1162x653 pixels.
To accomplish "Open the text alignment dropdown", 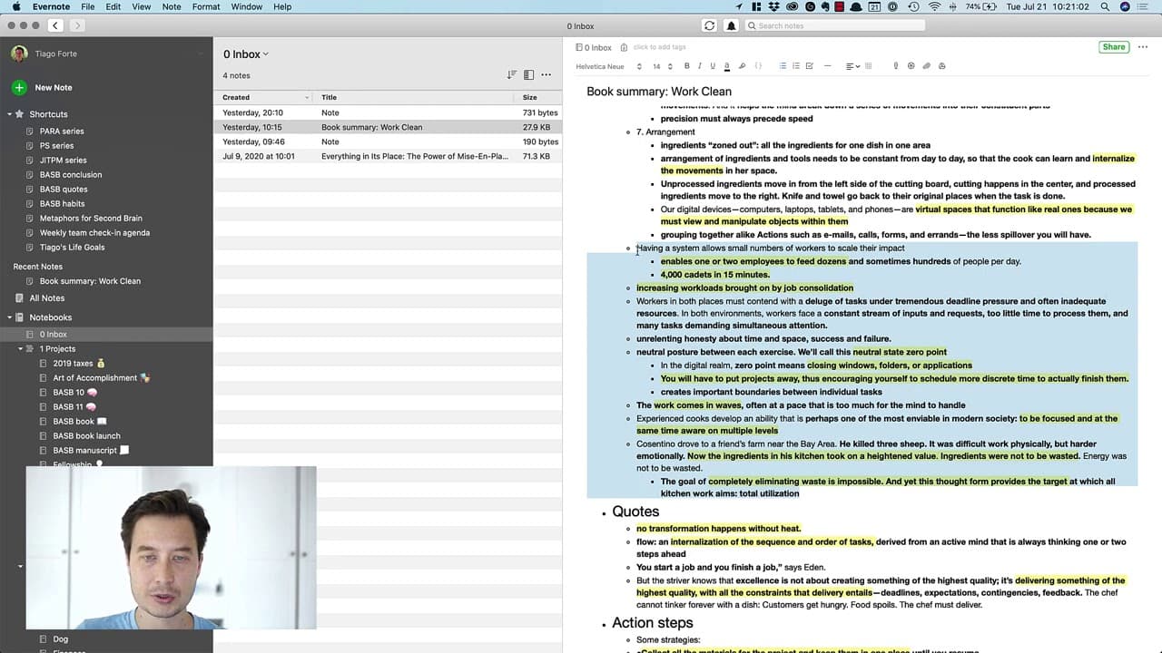I will point(852,66).
